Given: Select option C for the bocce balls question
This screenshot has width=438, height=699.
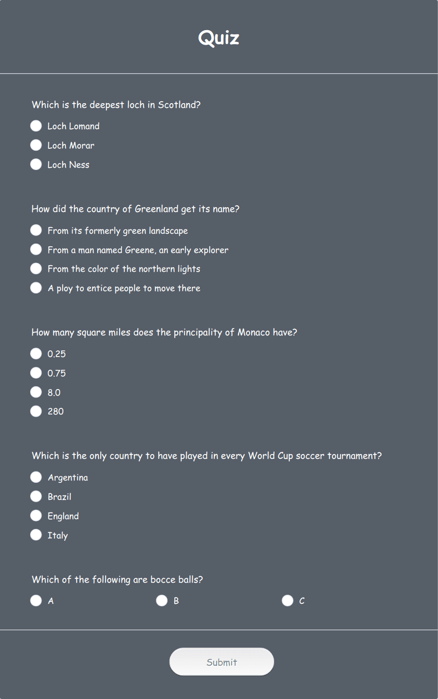Looking at the screenshot, I should point(287,600).
